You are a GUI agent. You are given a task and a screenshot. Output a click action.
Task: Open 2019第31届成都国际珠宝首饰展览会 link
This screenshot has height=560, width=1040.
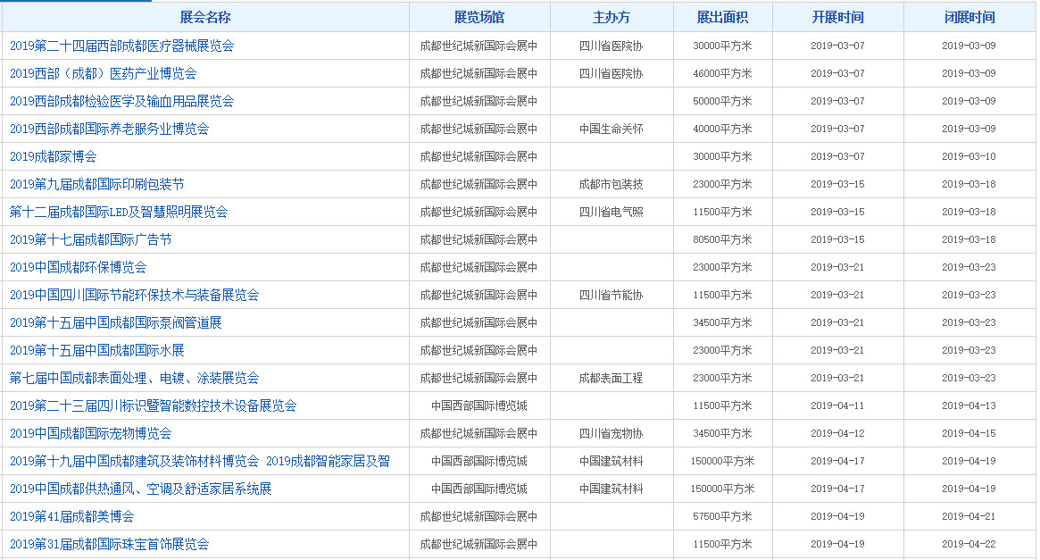[x=110, y=544]
